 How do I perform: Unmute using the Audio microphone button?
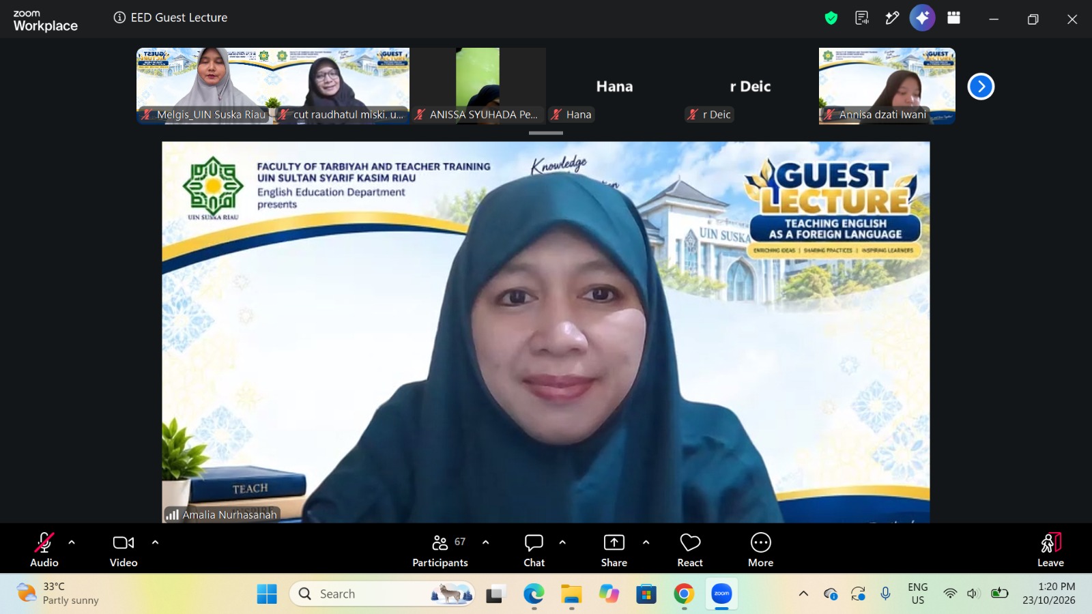(x=44, y=550)
